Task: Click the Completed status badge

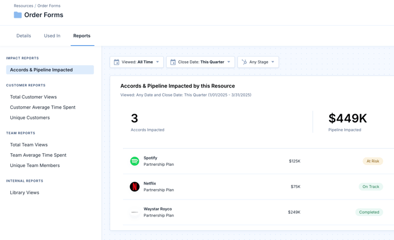Action: (x=369, y=212)
